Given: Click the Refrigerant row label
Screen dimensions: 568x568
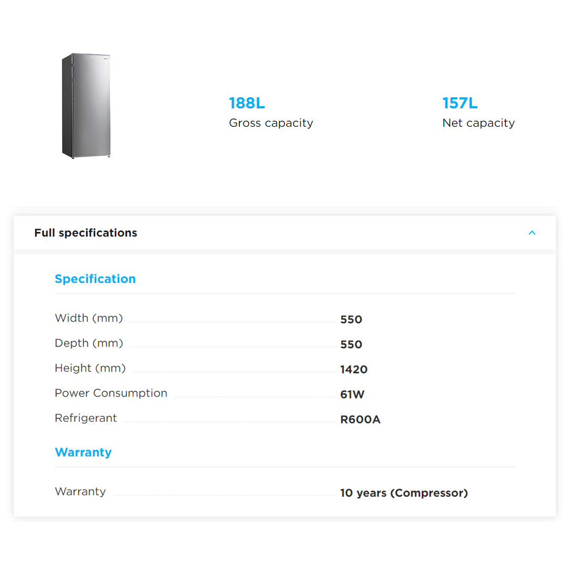Looking at the screenshot, I should [86, 418].
